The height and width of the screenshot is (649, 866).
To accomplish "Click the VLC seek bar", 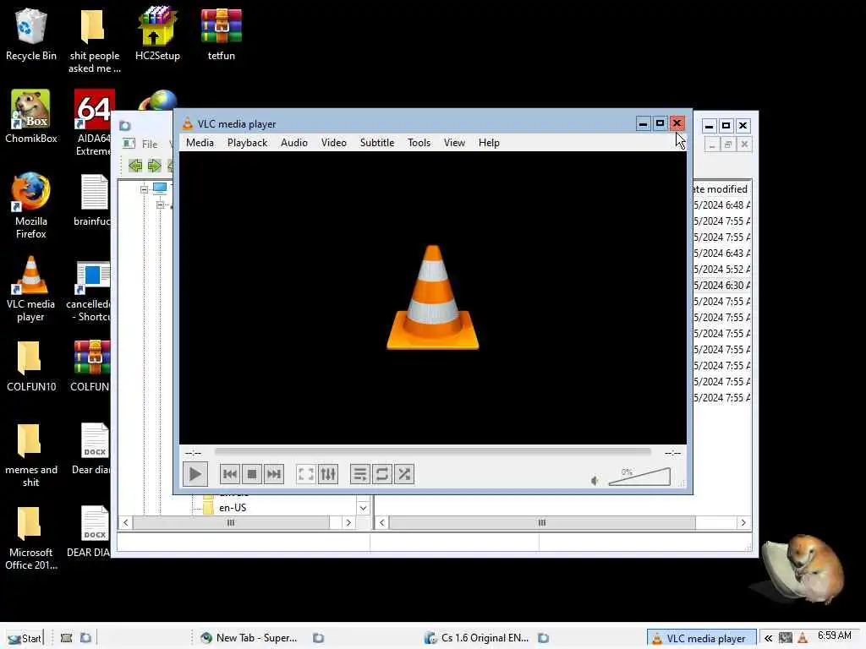I will point(433,451).
